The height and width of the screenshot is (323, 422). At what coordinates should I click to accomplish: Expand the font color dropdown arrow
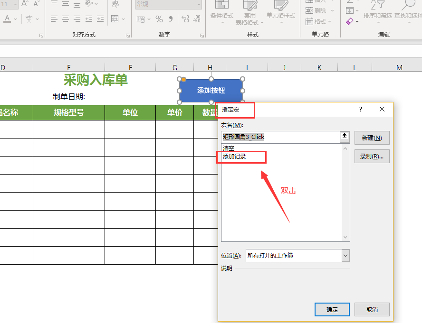[15, 19]
